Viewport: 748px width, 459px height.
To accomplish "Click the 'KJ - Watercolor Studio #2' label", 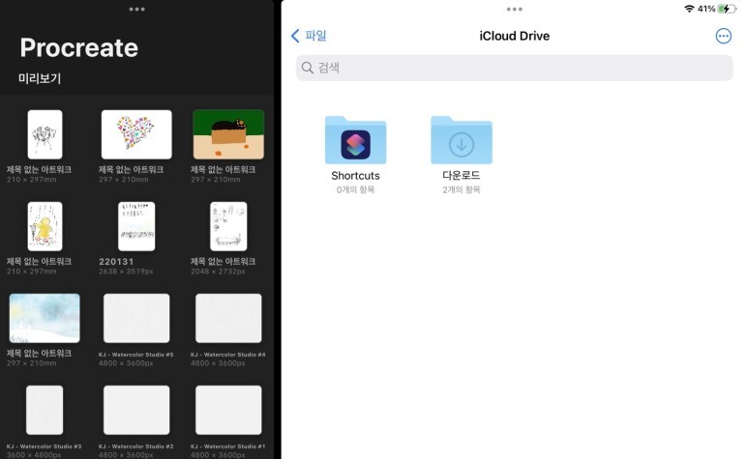I will pyautogui.click(x=136, y=446).
